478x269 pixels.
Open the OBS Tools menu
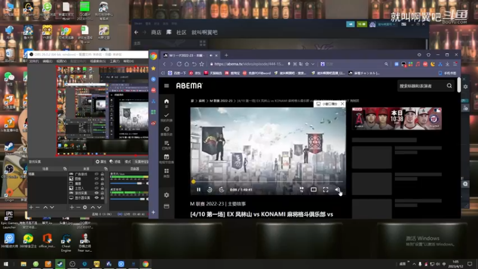(x=114, y=62)
